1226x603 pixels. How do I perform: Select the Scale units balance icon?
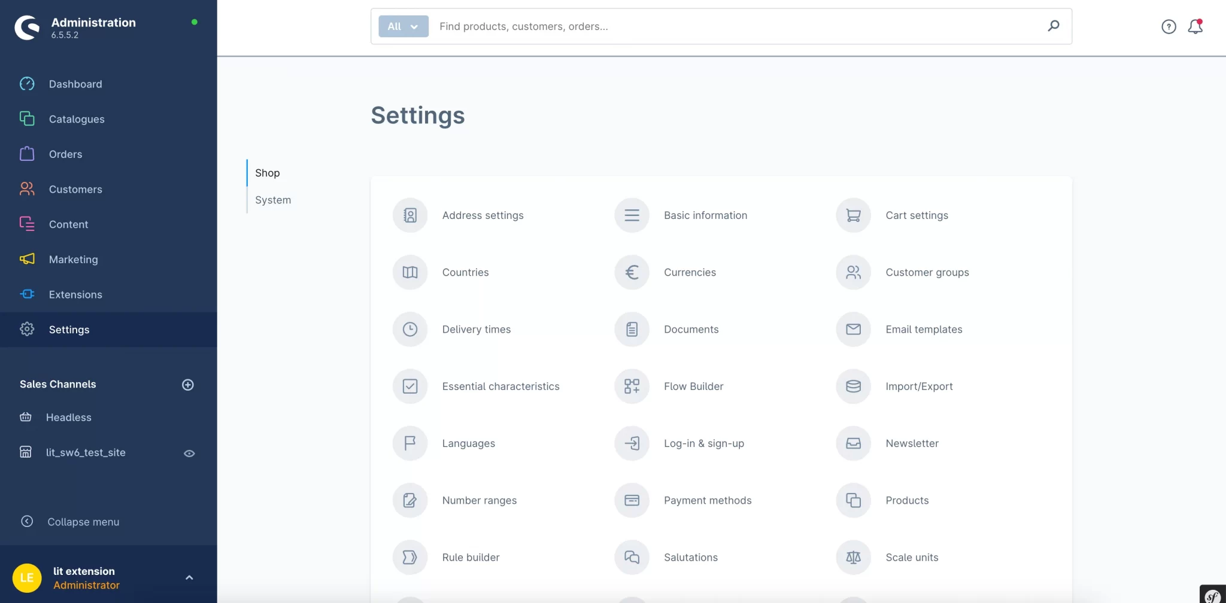[852, 557]
